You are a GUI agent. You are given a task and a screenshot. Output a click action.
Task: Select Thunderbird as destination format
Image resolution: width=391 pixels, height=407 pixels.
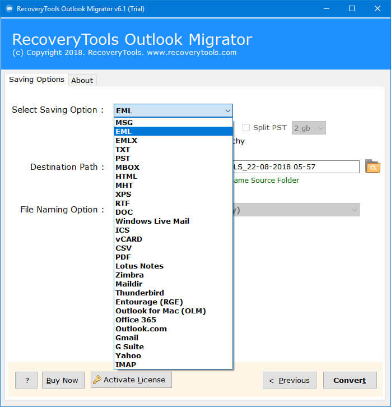pos(173,293)
